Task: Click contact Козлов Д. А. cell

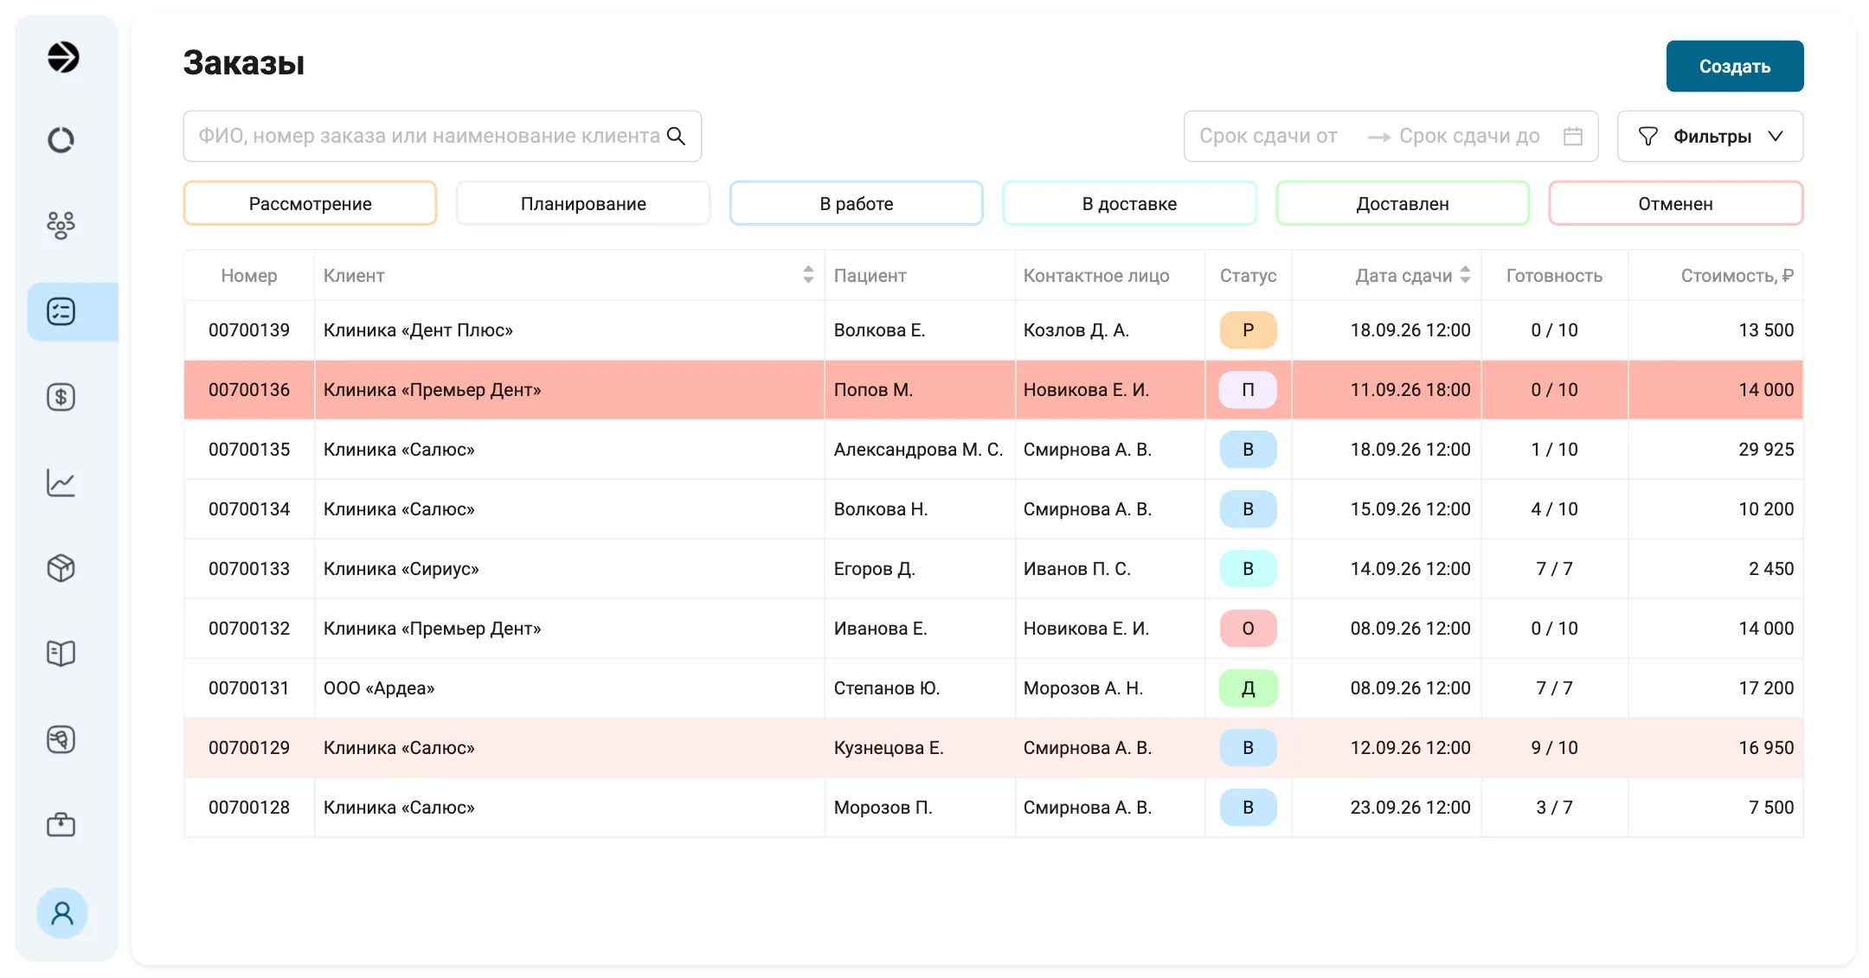Action: (1110, 330)
